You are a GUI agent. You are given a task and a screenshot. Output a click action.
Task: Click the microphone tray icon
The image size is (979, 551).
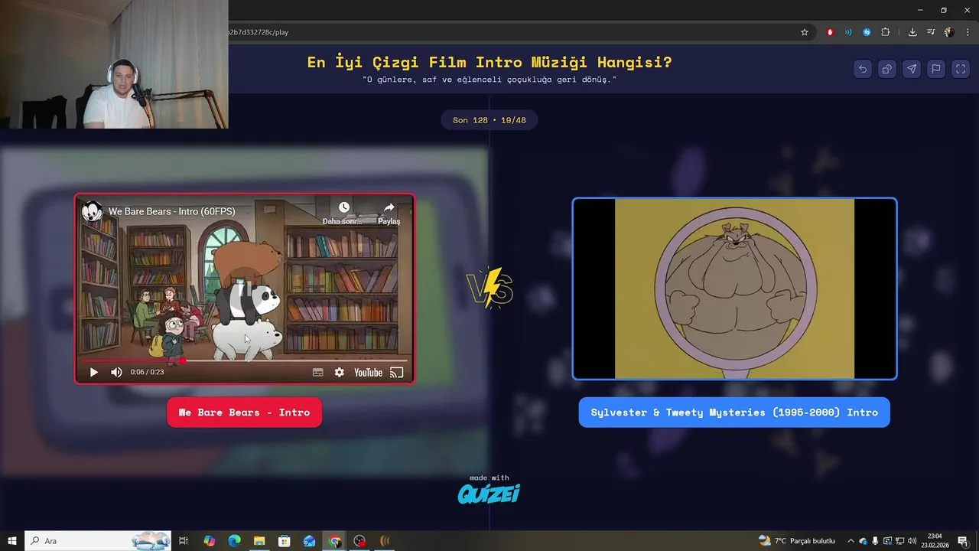[876, 541]
